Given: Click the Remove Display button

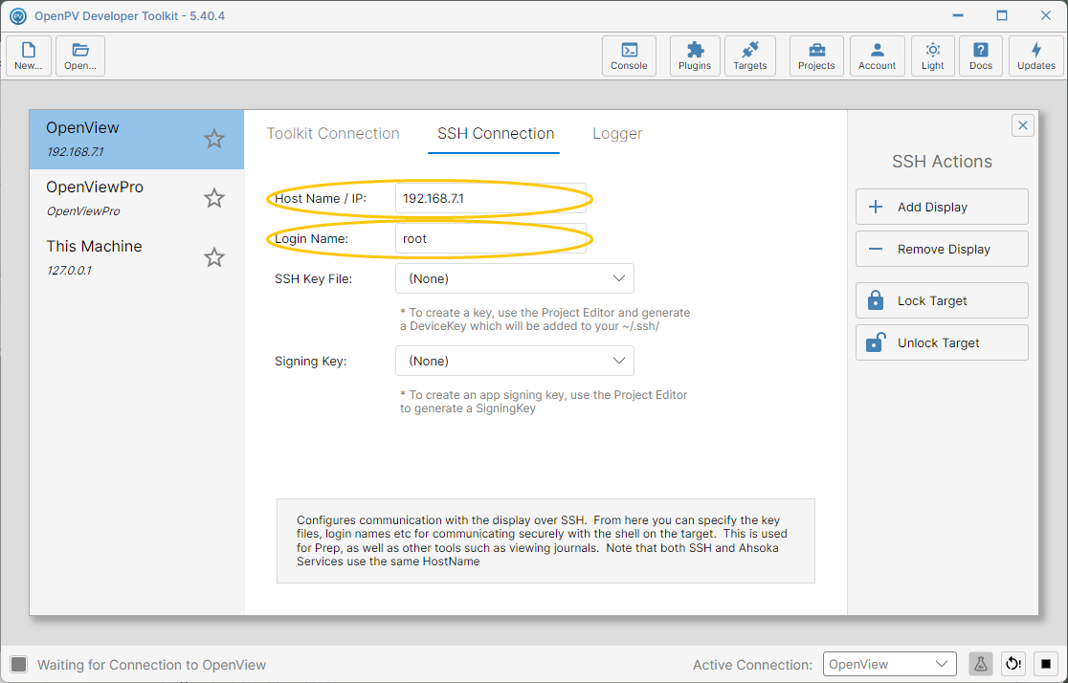Looking at the screenshot, I should [x=942, y=250].
